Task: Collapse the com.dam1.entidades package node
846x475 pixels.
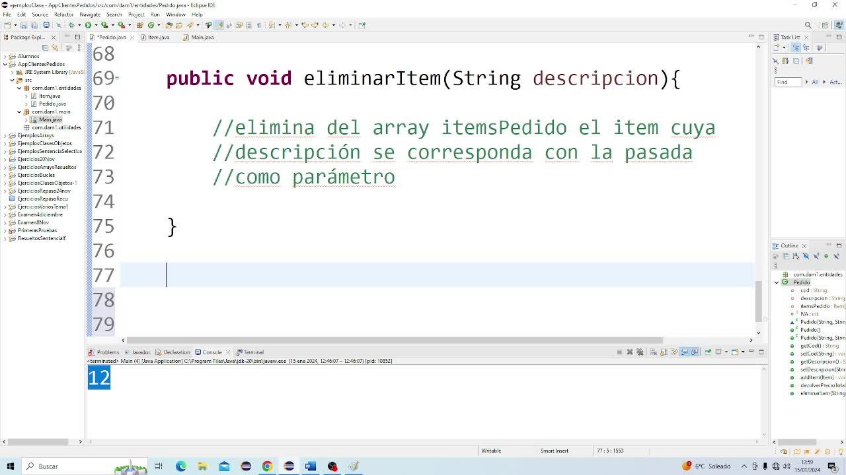Action: [x=19, y=88]
